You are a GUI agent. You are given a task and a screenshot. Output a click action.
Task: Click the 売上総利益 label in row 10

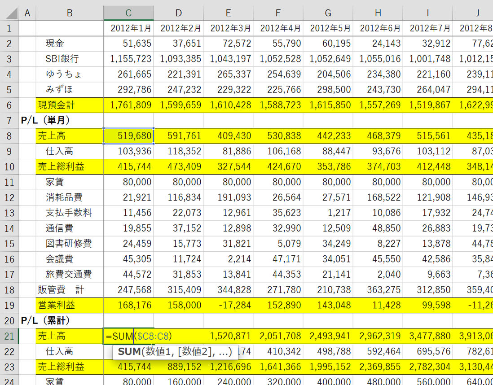61,166
